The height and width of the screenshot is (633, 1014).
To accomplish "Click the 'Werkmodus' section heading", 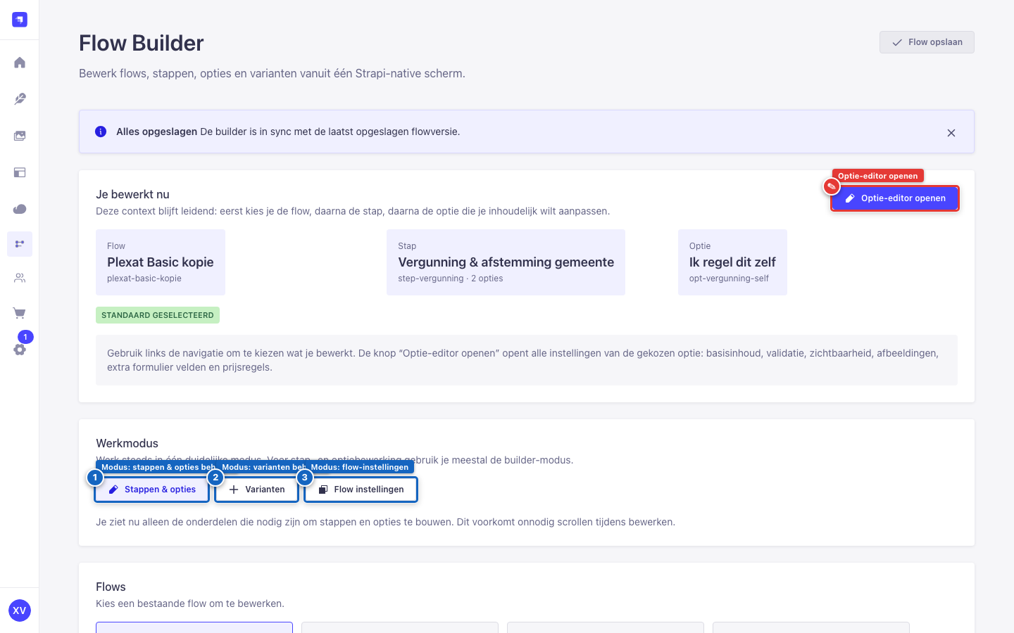I will pyautogui.click(x=127, y=443).
